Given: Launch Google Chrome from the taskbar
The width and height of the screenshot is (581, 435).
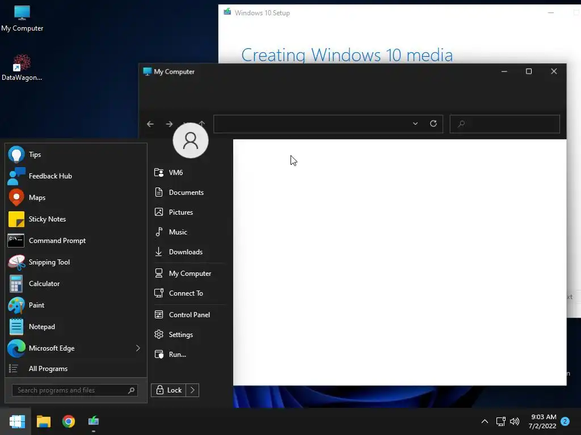Looking at the screenshot, I should (x=69, y=421).
